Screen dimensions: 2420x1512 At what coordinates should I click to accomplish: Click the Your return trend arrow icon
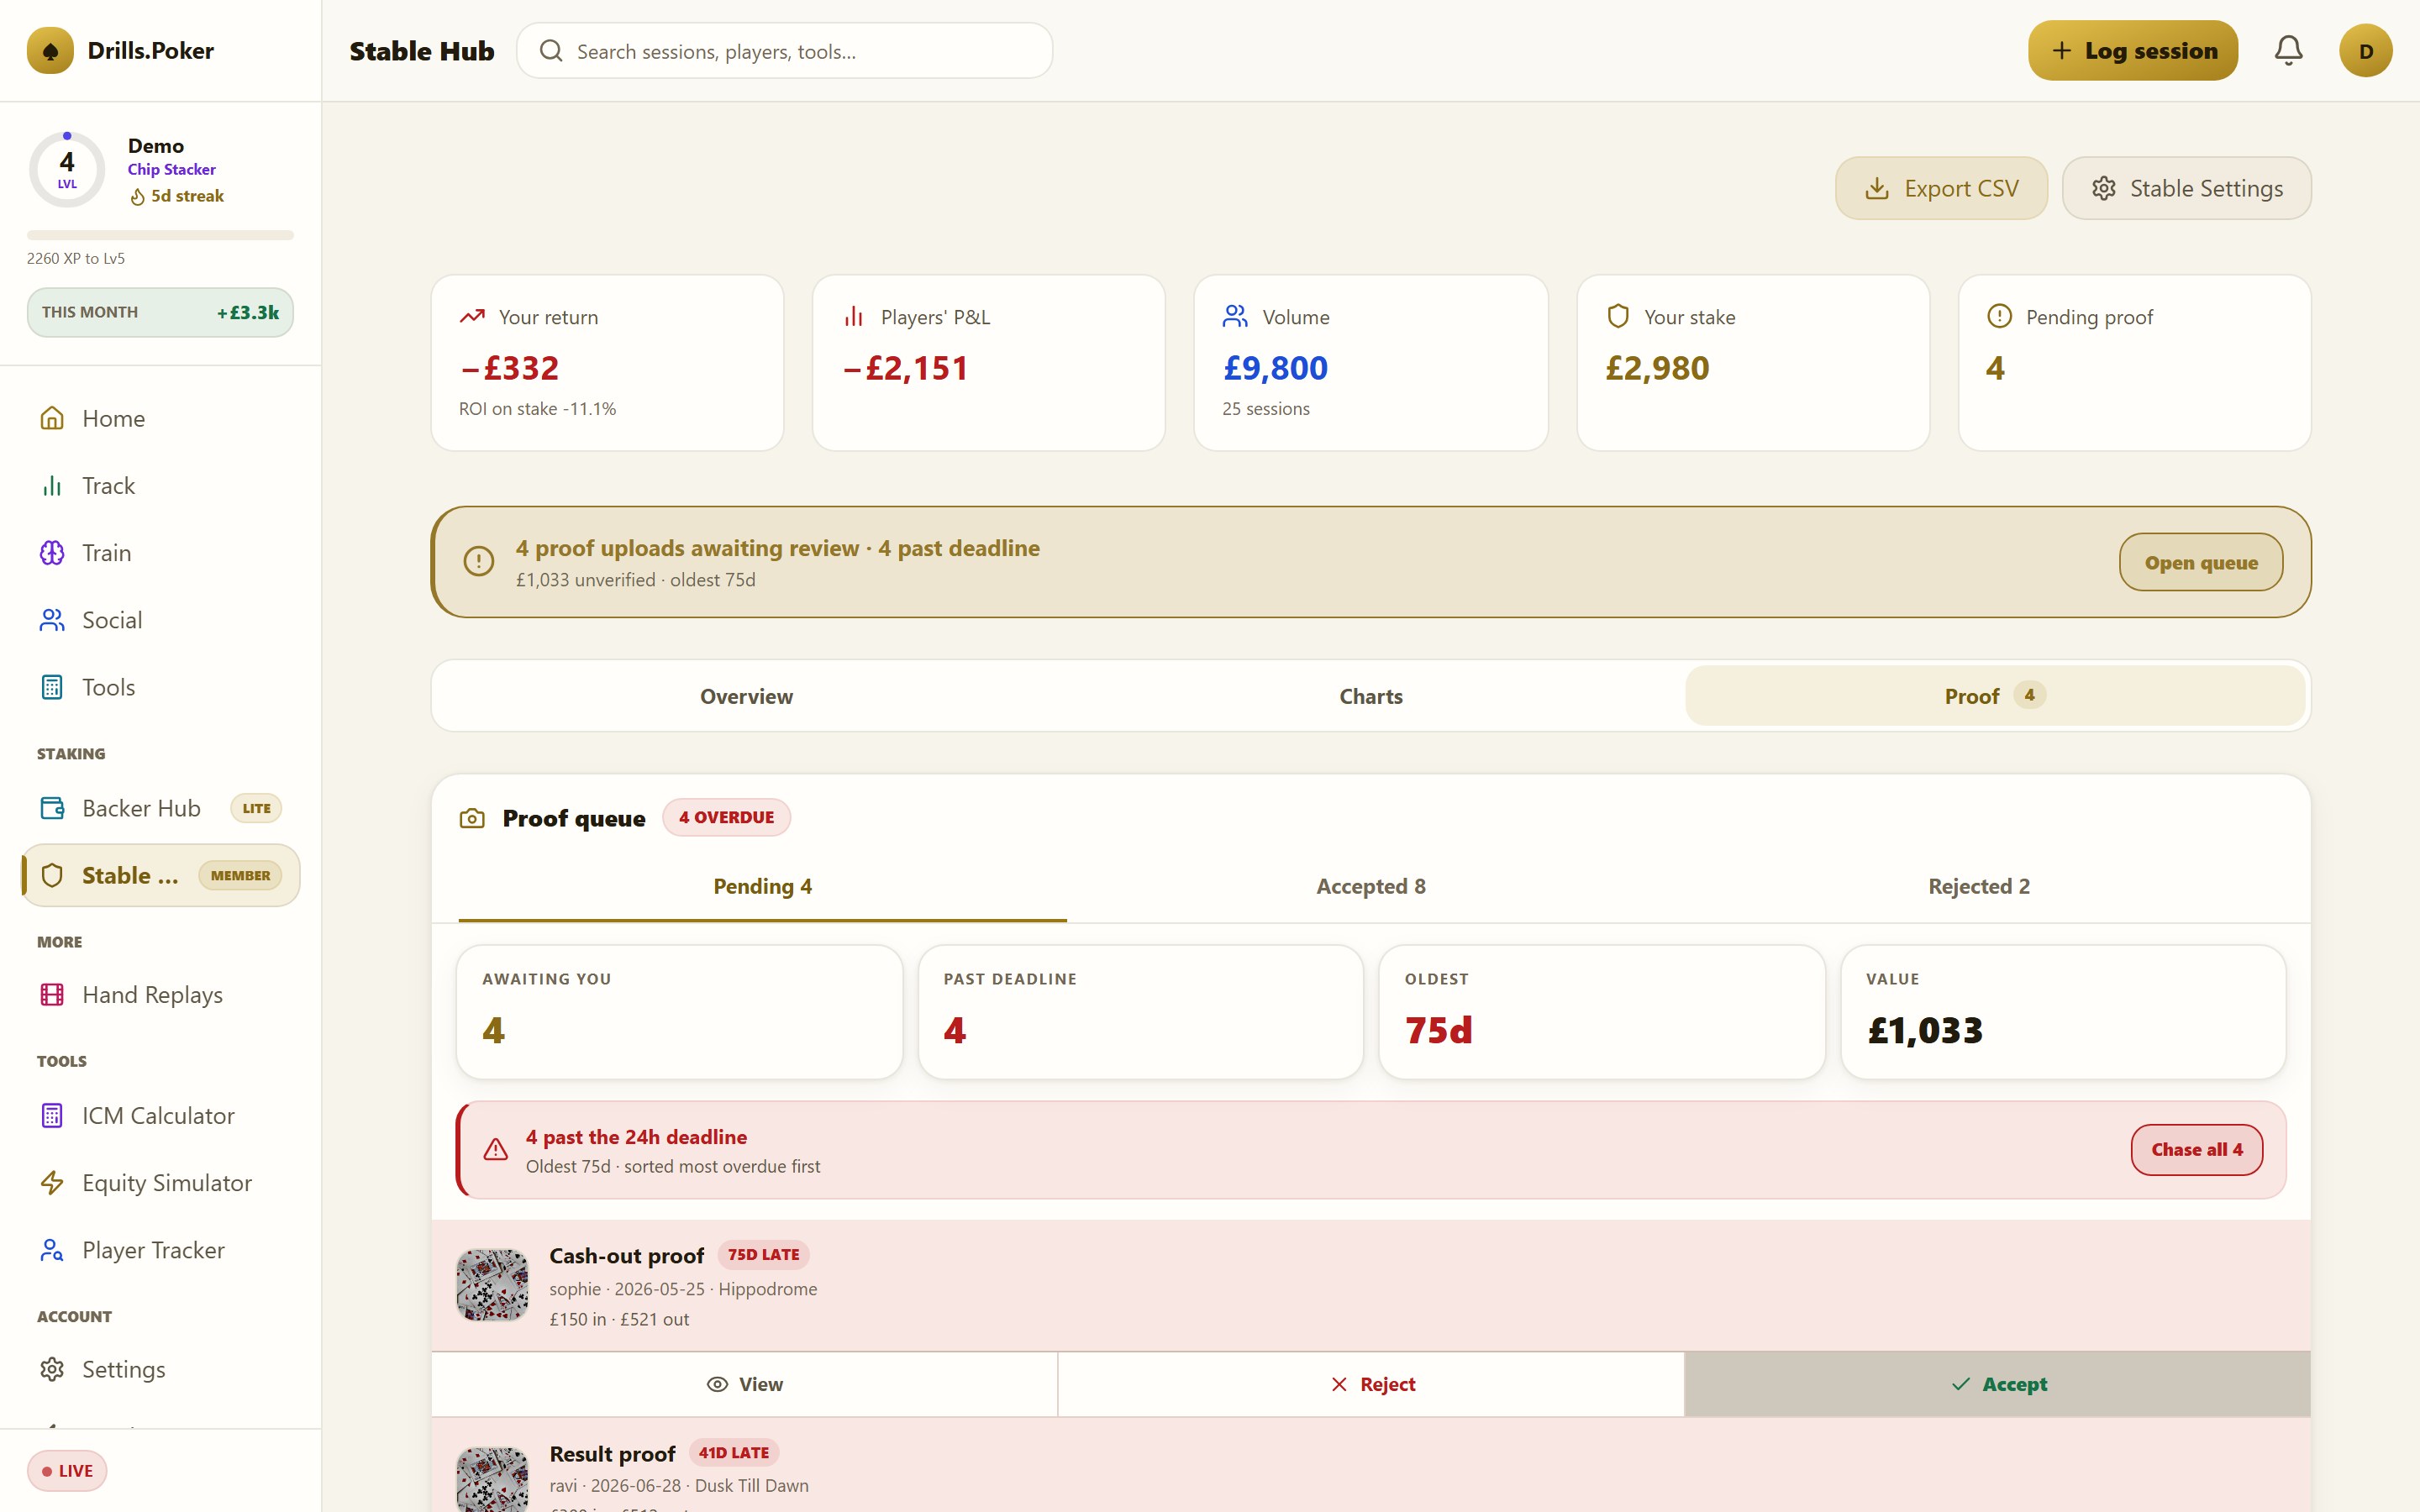click(472, 316)
